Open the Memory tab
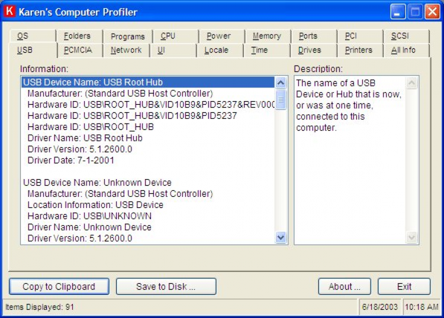Image resolution: width=444 pixels, height=318 pixels. 268,36
